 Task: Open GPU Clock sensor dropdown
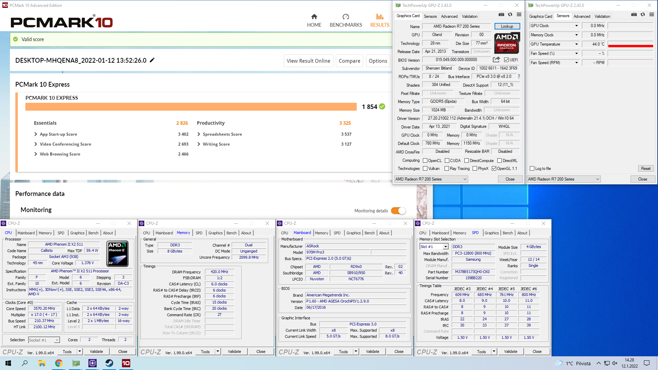(576, 26)
